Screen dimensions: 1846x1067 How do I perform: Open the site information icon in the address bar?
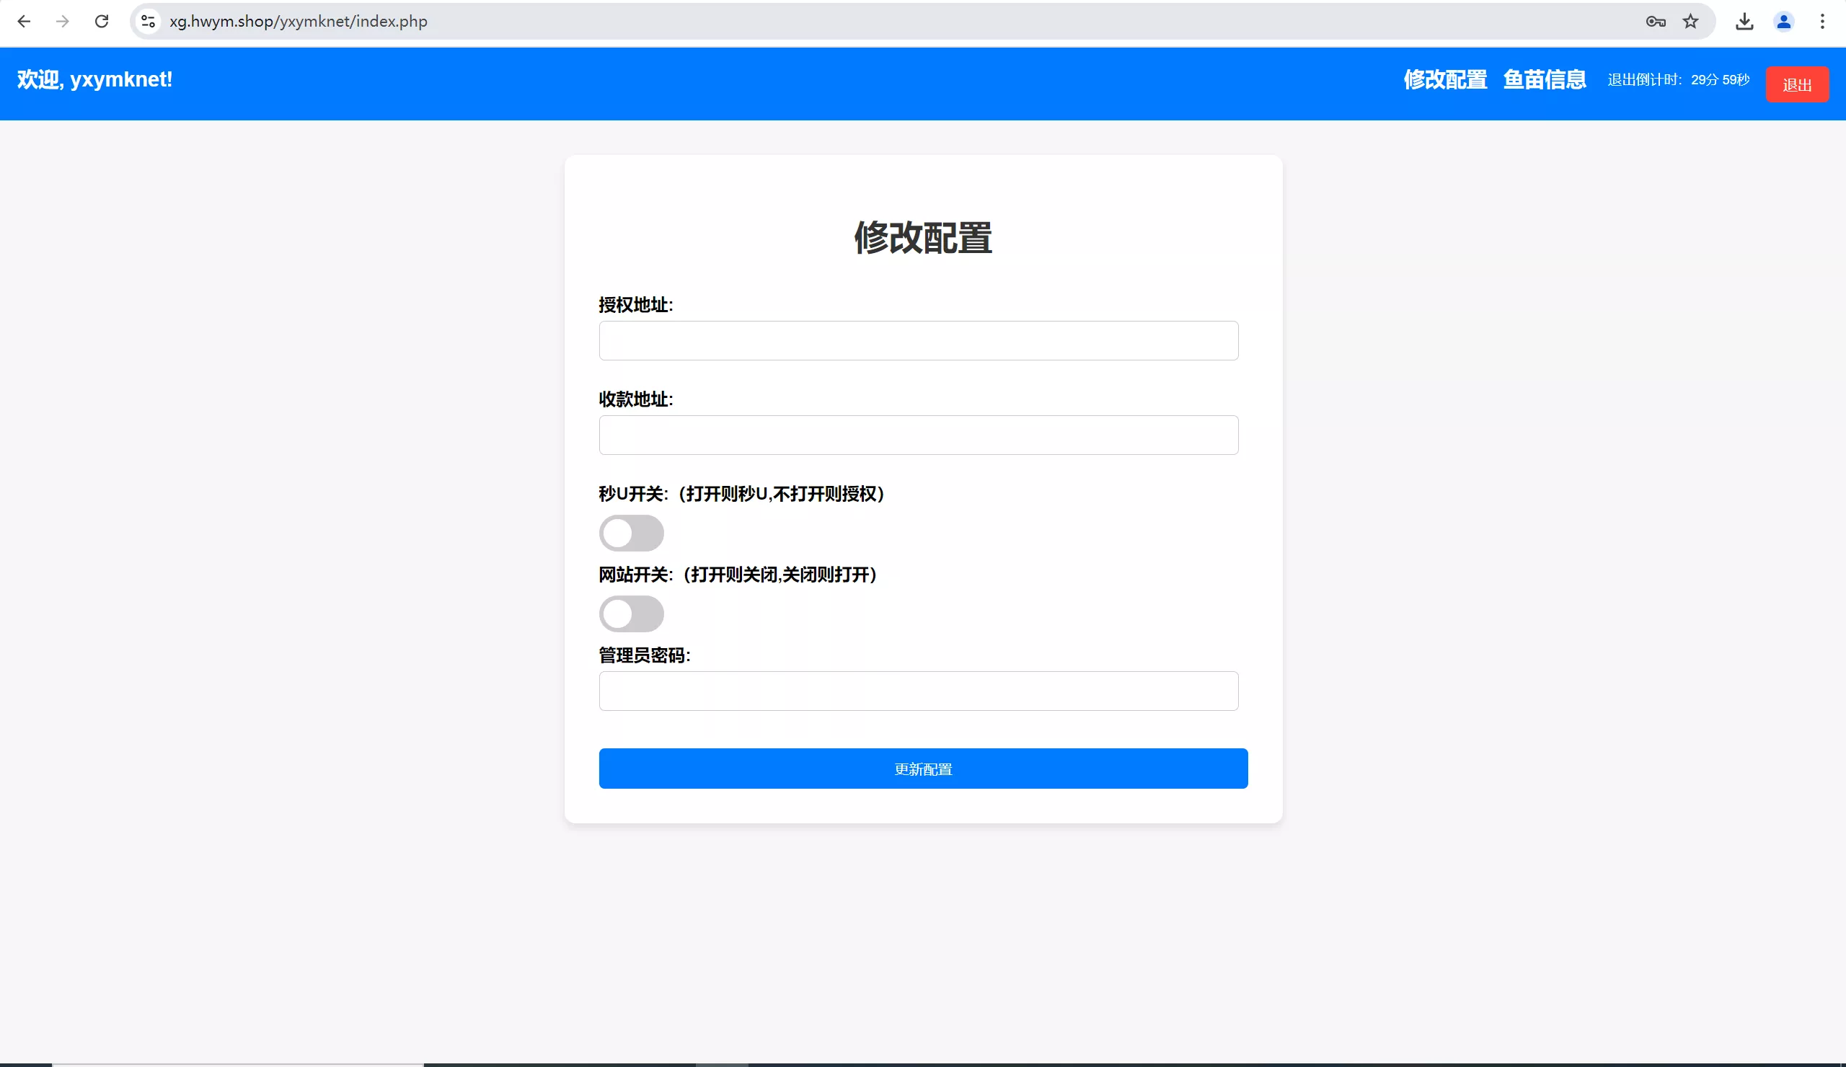[147, 21]
